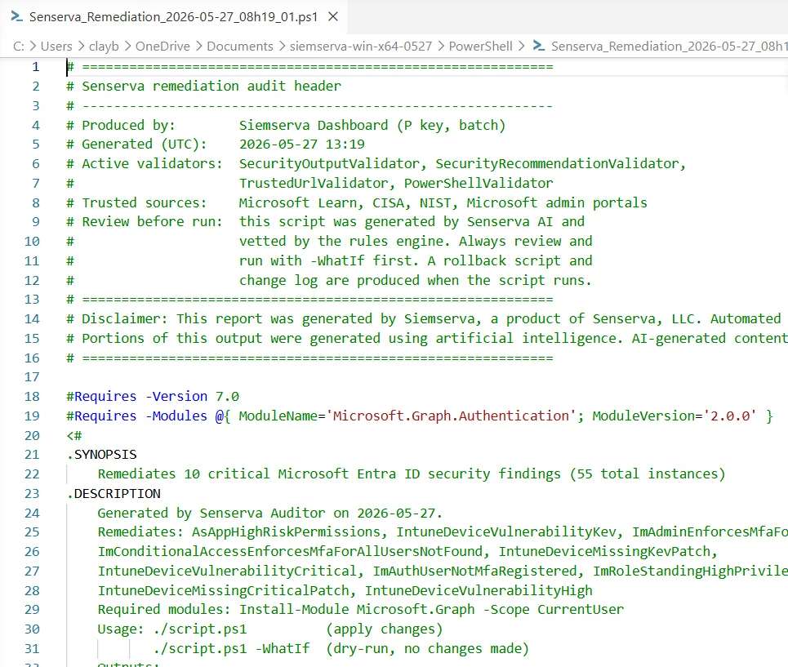Viewport: 788px width, 667px height.
Task: Click 'Review before run:' comment label
Action: [152, 221]
